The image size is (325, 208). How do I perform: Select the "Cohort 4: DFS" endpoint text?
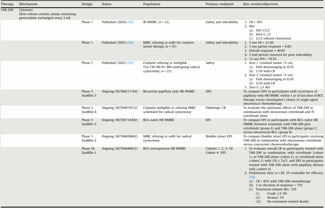(x=216, y=153)
